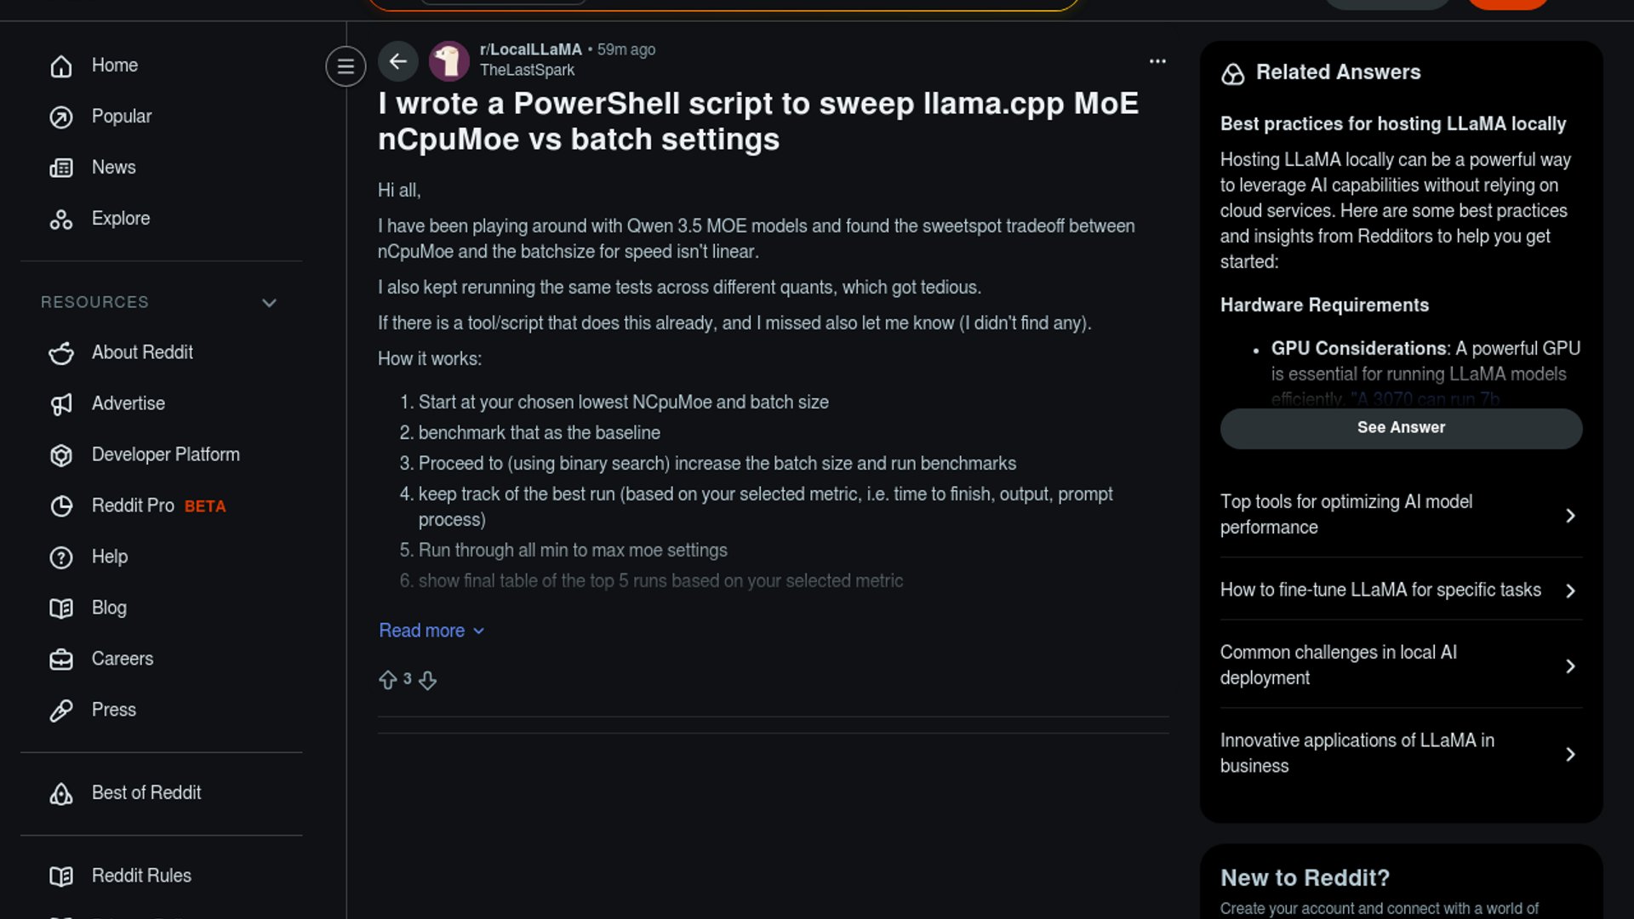This screenshot has width=1634, height=919.
Task: Click the r/LocalLLaMA community avatar
Action: pyautogui.click(x=448, y=61)
